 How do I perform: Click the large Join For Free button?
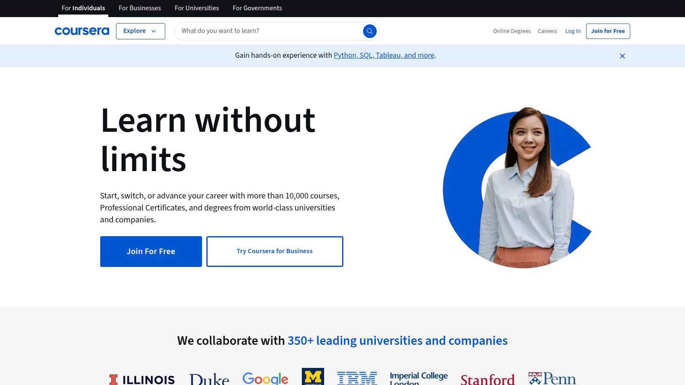(151, 252)
